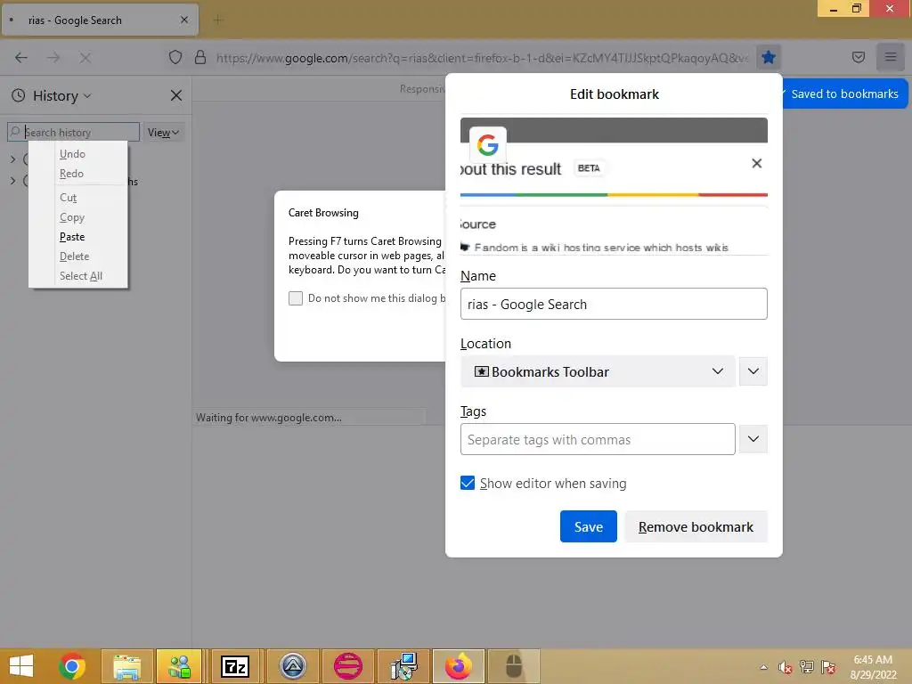Close the rias - Google Search tab
The image size is (912, 684).
(184, 20)
